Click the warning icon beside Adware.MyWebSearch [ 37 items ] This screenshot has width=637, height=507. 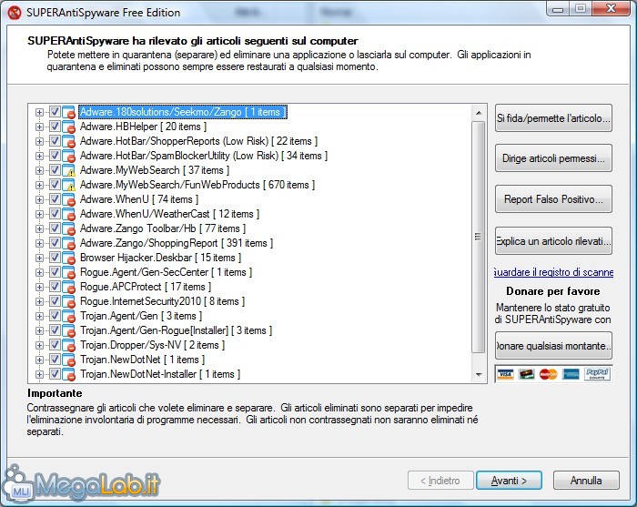[68, 170]
